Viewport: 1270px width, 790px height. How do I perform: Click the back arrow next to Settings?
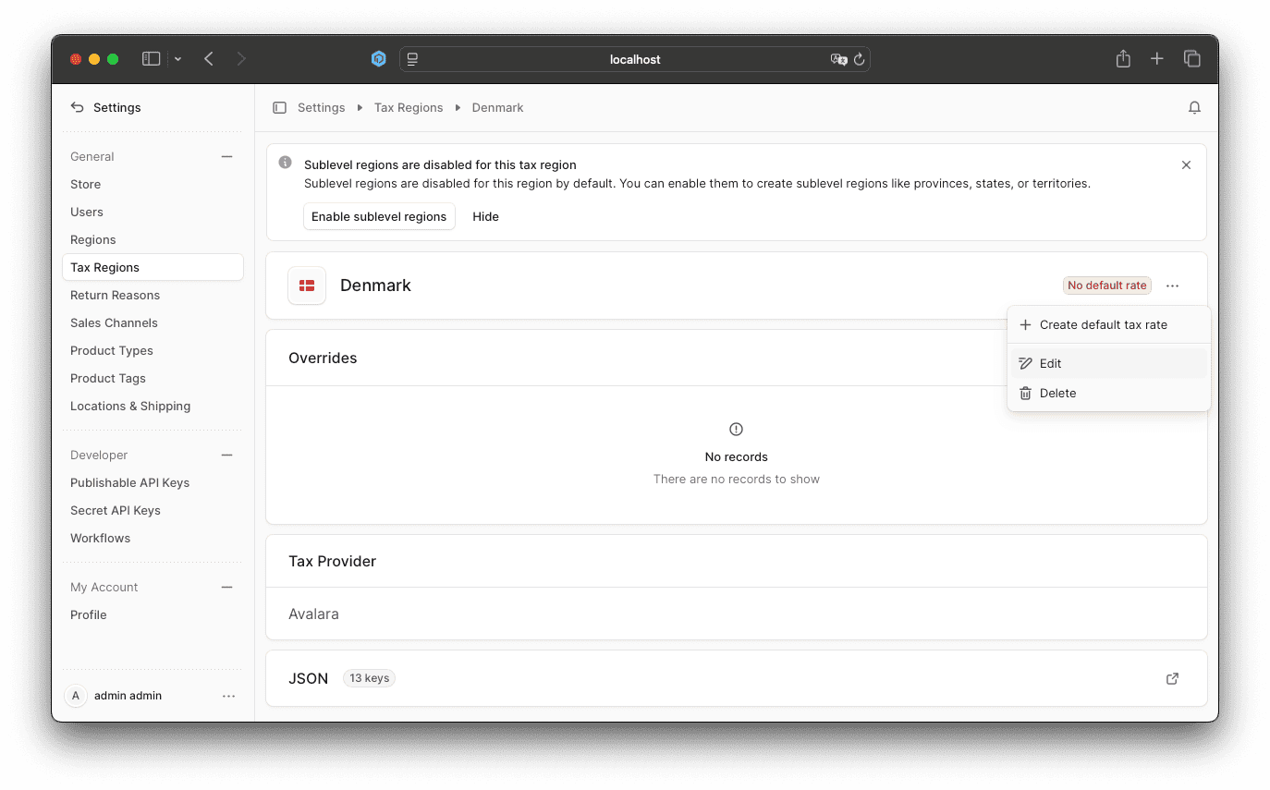pyautogui.click(x=78, y=108)
